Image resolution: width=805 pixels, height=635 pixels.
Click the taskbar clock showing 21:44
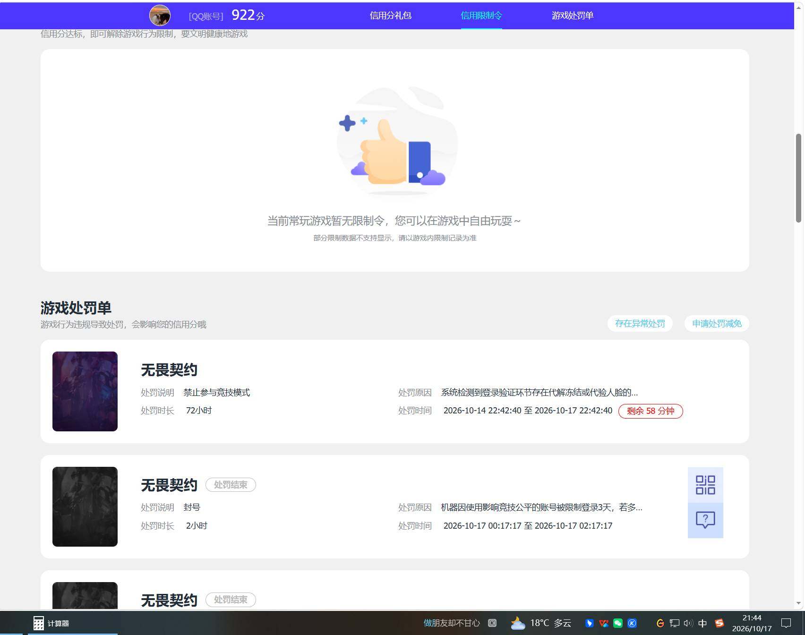tap(752, 623)
